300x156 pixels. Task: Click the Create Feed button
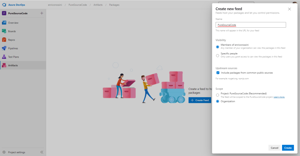(x=200, y=100)
